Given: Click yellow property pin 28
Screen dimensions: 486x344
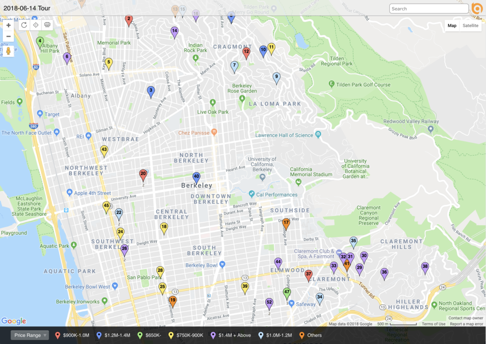Looking at the screenshot, I should coord(160,271).
